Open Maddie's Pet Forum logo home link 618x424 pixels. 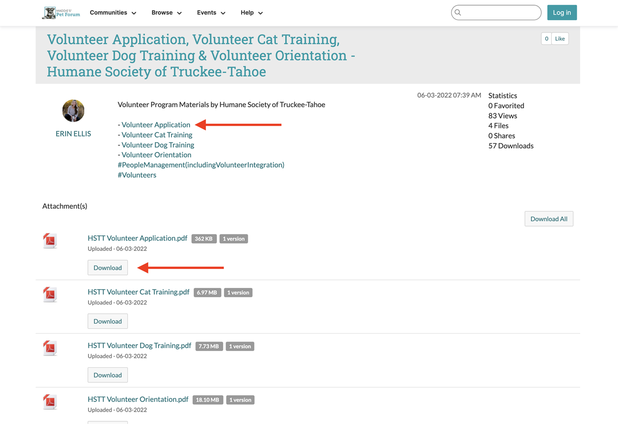click(x=61, y=12)
